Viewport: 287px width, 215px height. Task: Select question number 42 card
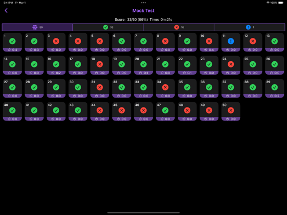pyautogui.click(x=56, y=111)
